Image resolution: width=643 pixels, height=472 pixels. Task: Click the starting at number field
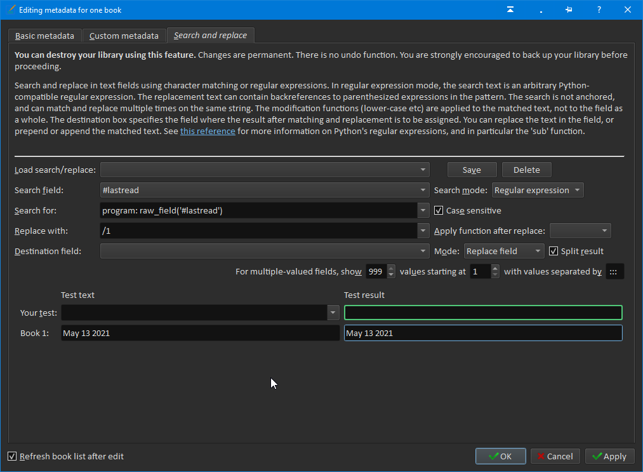pyautogui.click(x=480, y=272)
